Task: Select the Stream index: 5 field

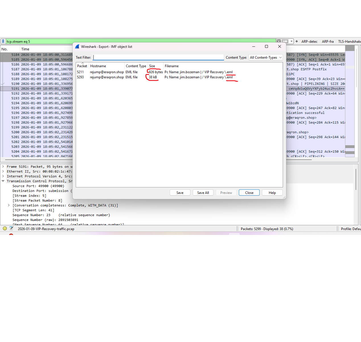Action: [x=29, y=196]
